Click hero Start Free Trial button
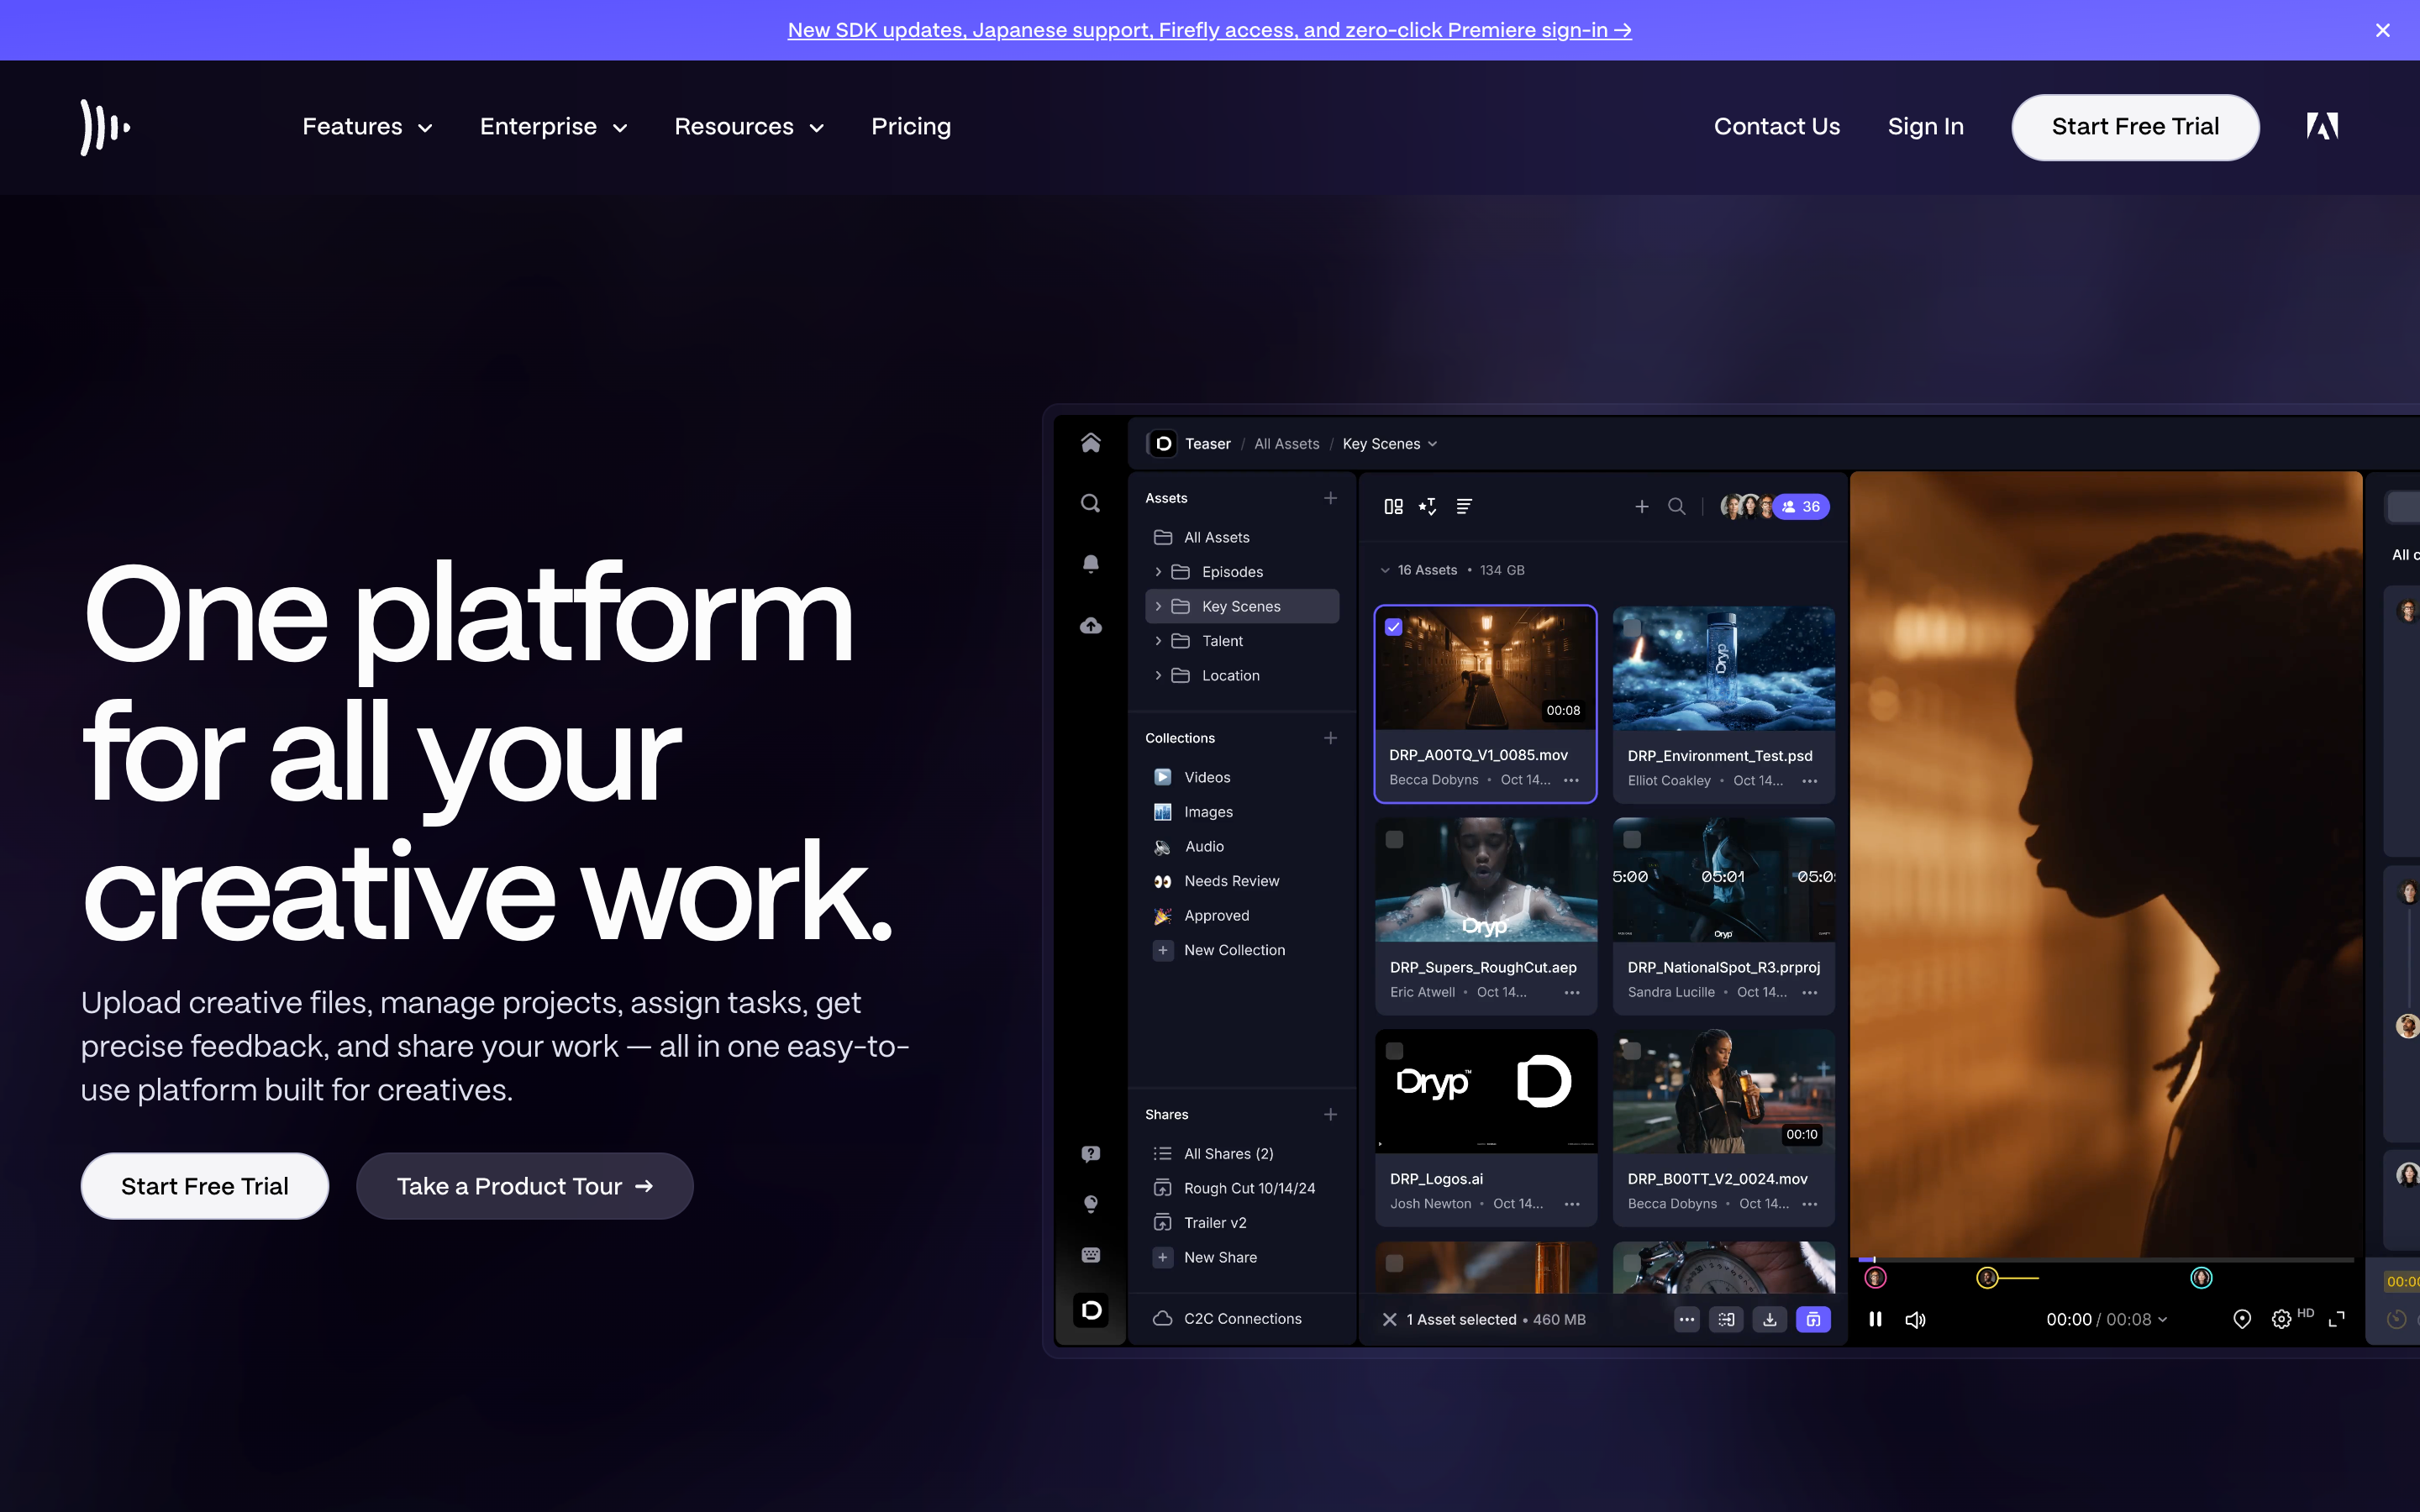This screenshot has width=2420, height=1512. (x=204, y=1187)
